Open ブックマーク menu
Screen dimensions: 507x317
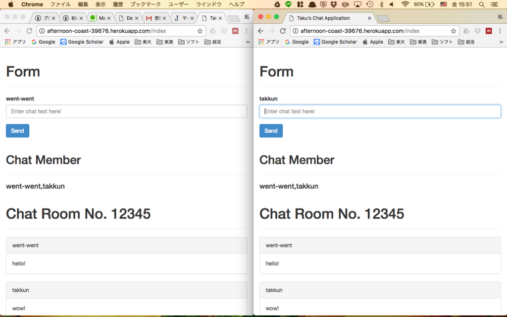(x=146, y=4)
